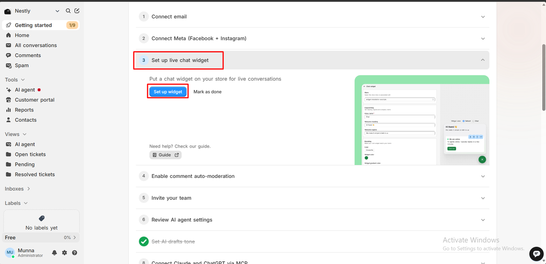The image size is (546, 264).
Task: Open the help question mark icon
Action: click(x=74, y=253)
